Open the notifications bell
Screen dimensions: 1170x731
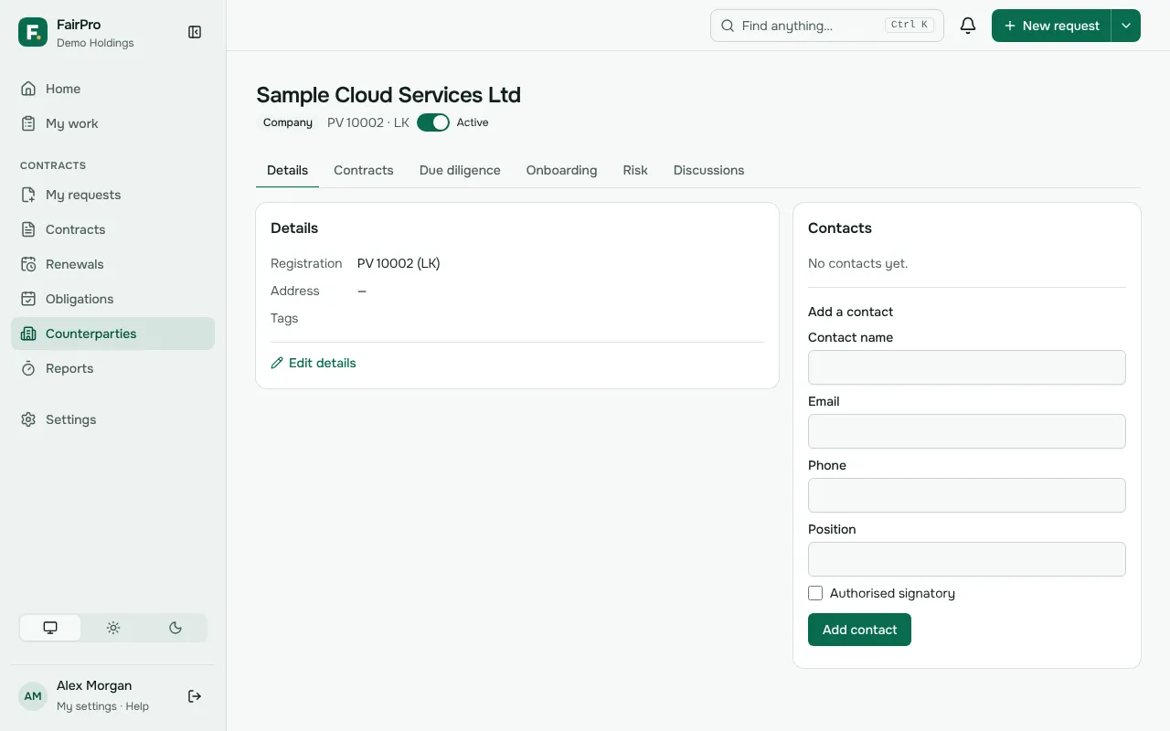coord(968,26)
